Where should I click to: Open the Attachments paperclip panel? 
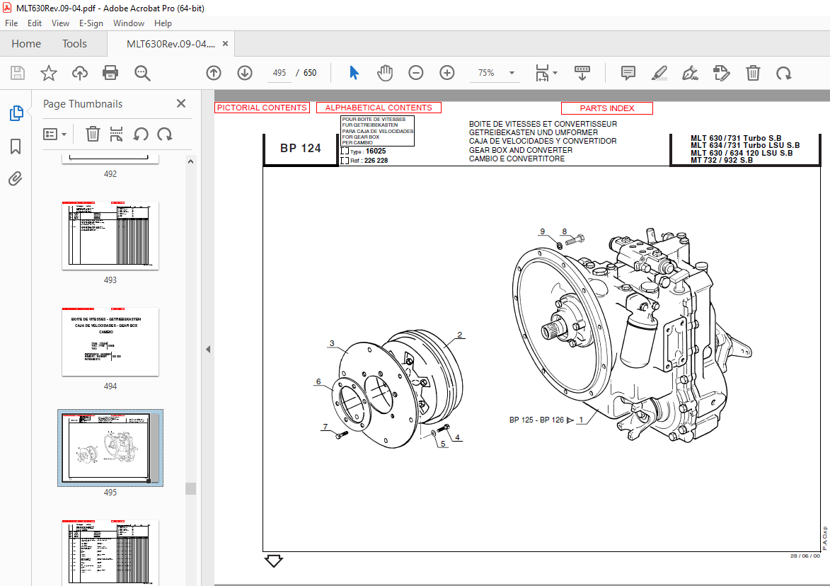[16, 179]
